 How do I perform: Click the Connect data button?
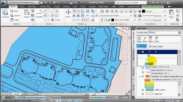5,14
